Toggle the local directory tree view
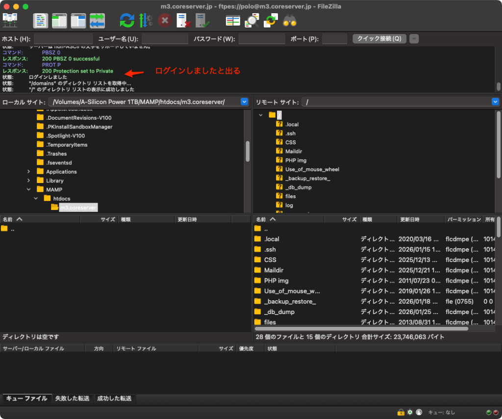Viewport: 502px width, 419px height. (59, 20)
